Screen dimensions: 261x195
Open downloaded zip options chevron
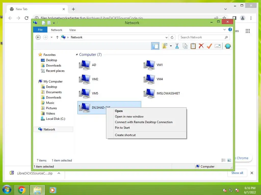point(59,173)
